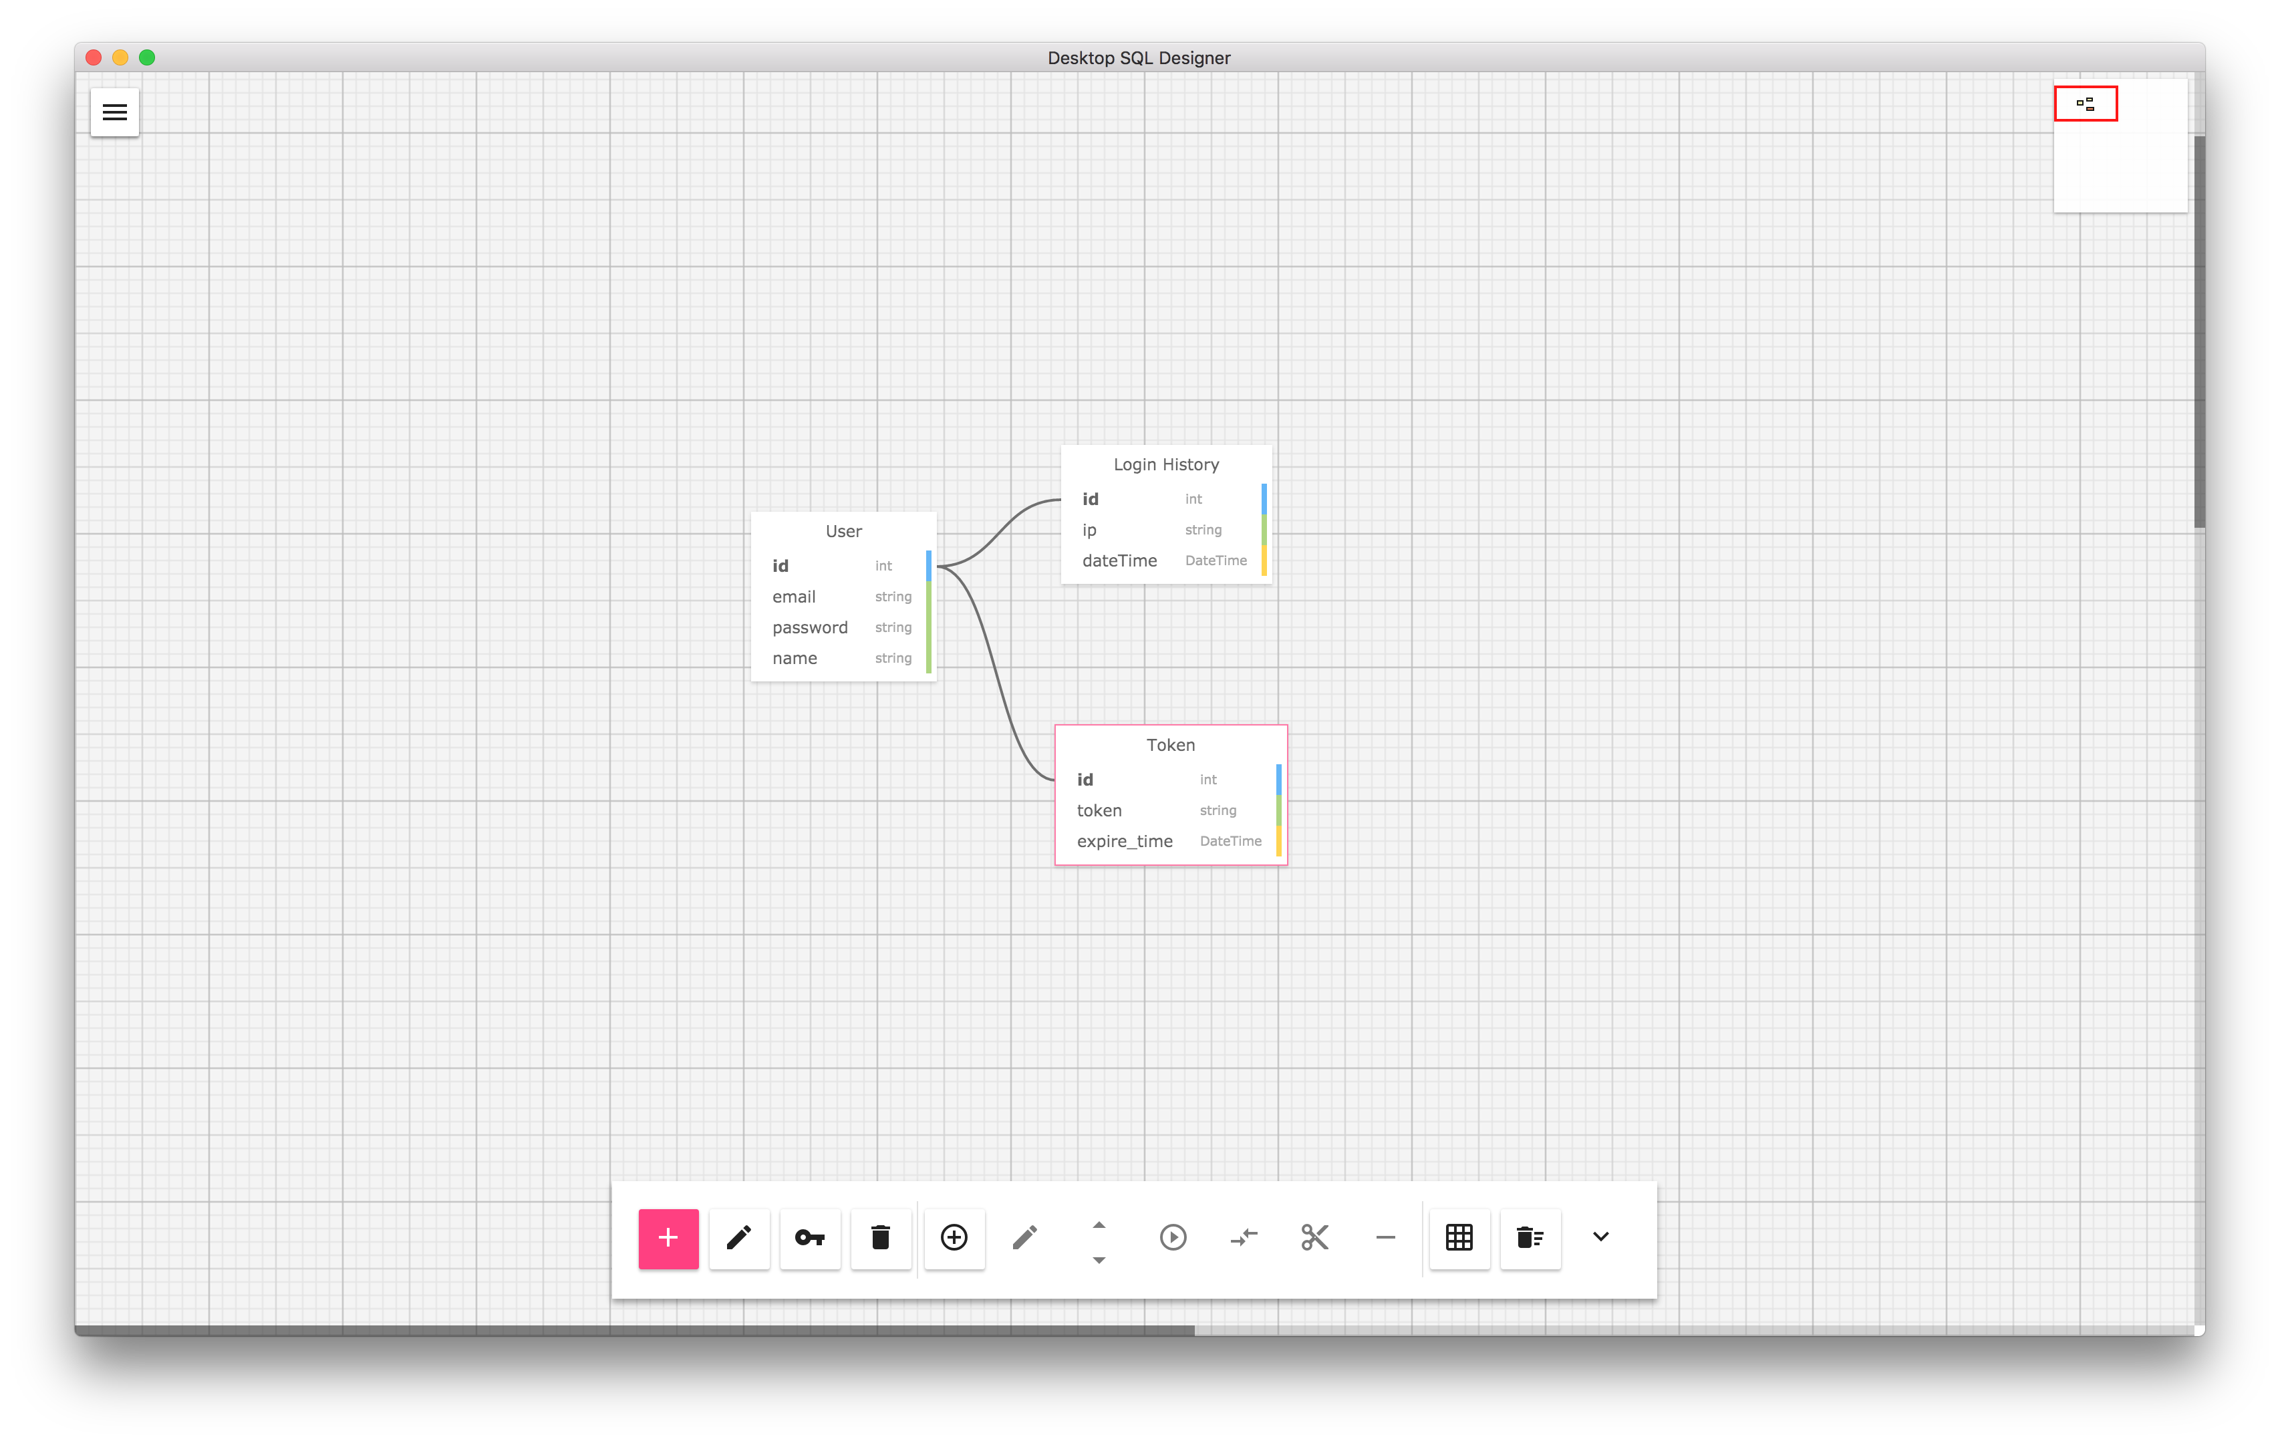Click the play circle icon in toolbar
The width and height of the screenshot is (2280, 1443).
click(1172, 1237)
